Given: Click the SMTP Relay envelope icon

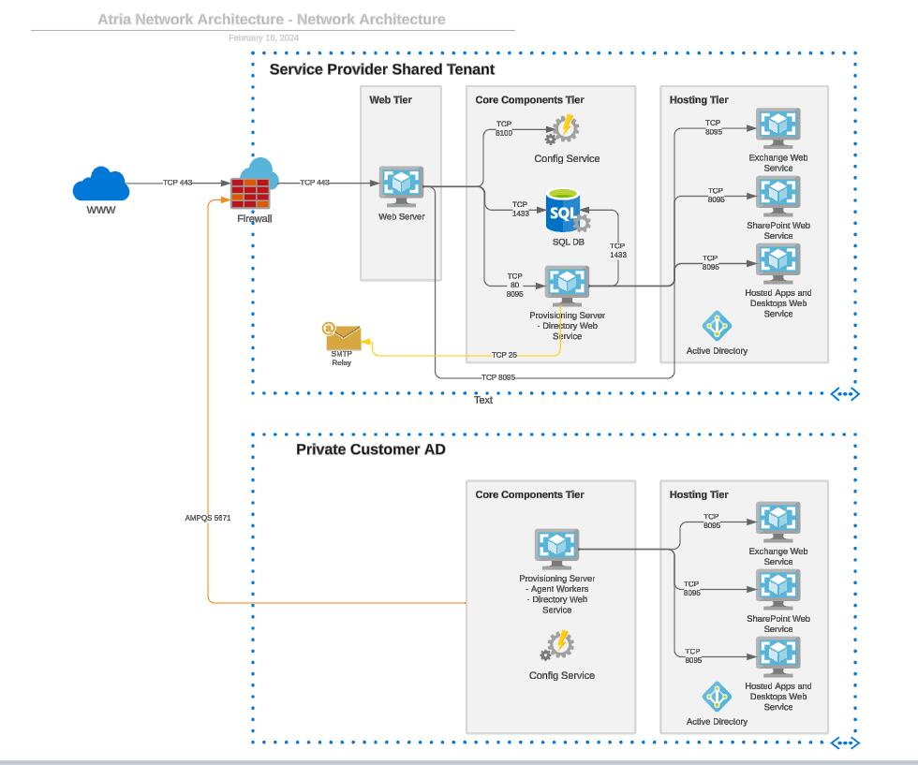Looking at the screenshot, I should click(342, 335).
